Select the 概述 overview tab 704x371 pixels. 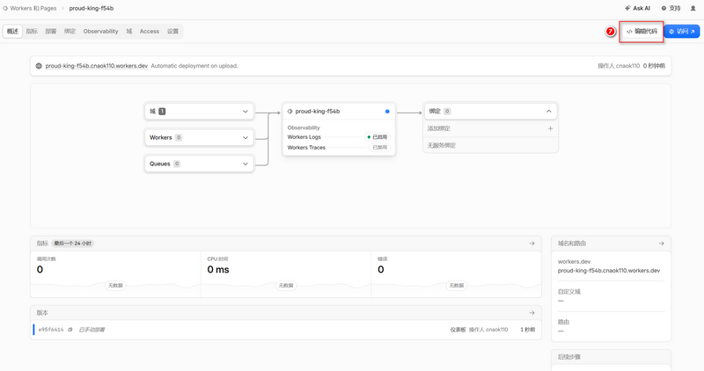[x=12, y=32]
